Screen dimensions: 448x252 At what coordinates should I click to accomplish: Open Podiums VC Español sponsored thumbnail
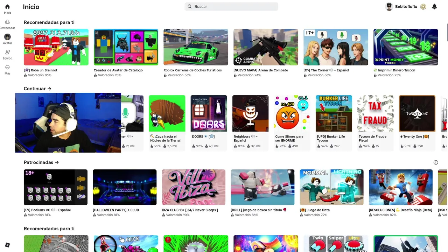tap(56, 187)
